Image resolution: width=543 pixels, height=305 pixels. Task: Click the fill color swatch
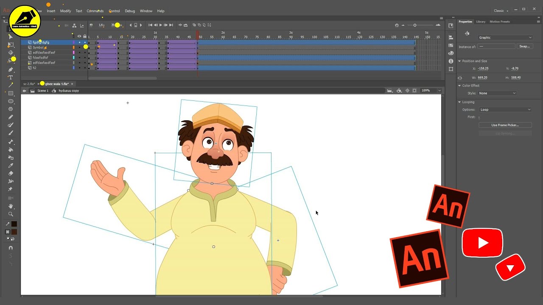(14, 232)
